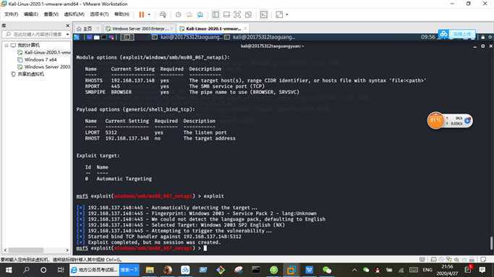Screen dimensions: 494x277
Task: Expand the stretch display dropdown arrow
Action: tap(286, 14)
